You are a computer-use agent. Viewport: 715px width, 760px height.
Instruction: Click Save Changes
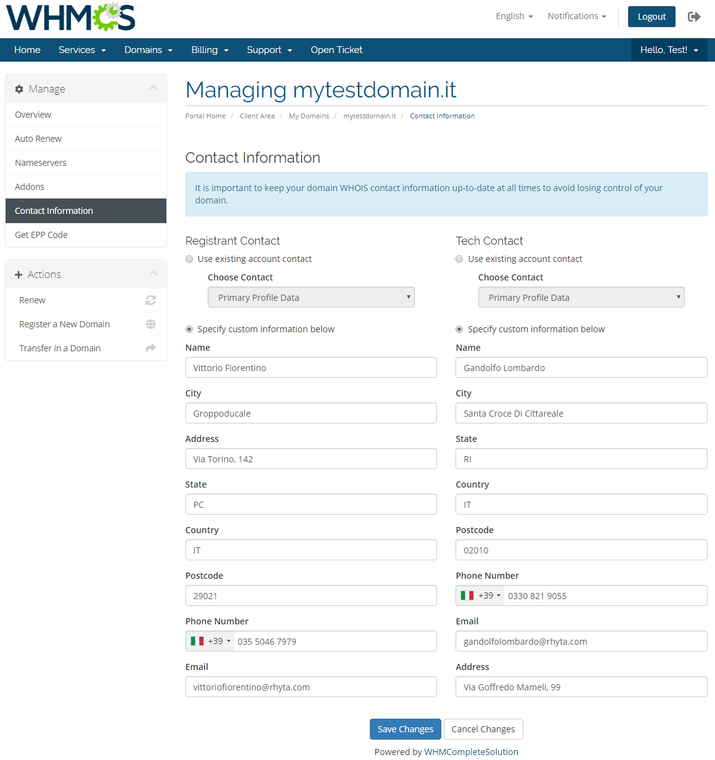tap(405, 729)
